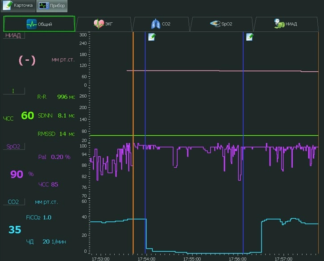Click the SpO2 panel label
This screenshot has width=324, height=261.
point(13,146)
